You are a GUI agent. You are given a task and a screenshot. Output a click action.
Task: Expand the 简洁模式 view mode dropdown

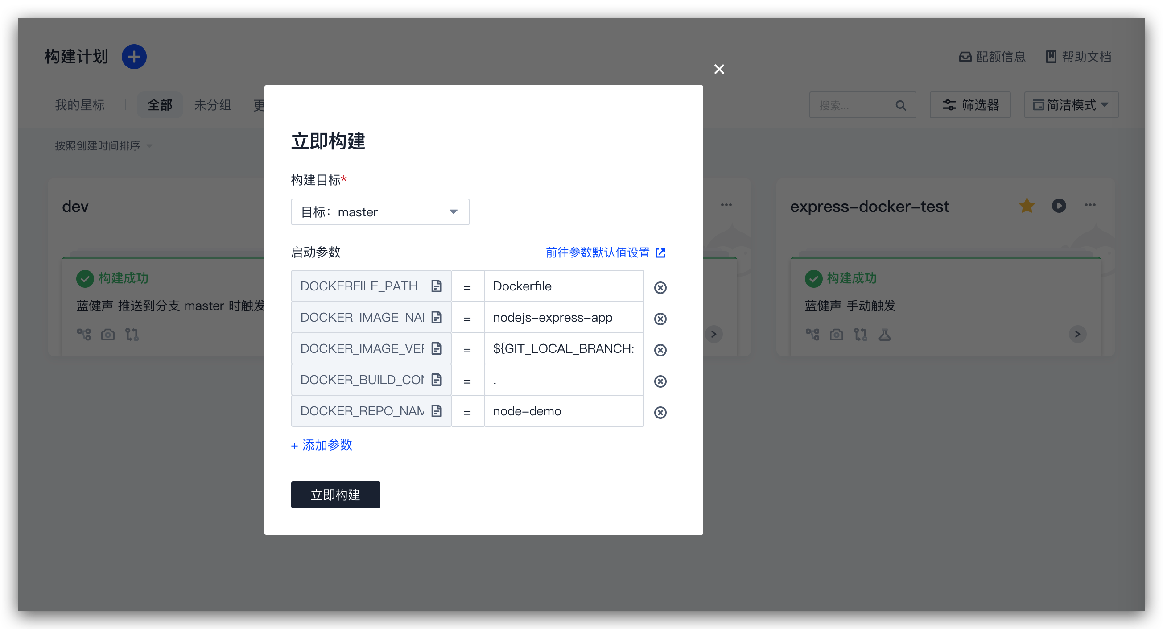(1071, 105)
